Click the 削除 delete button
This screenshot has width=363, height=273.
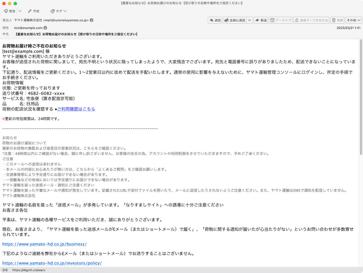[337, 20]
